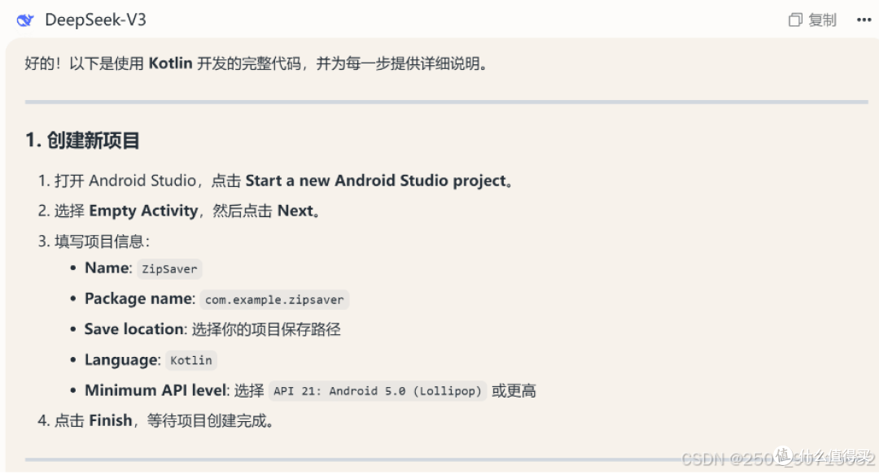Click the com.example.zipsaver code snippet
879x474 pixels.
[274, 300]
